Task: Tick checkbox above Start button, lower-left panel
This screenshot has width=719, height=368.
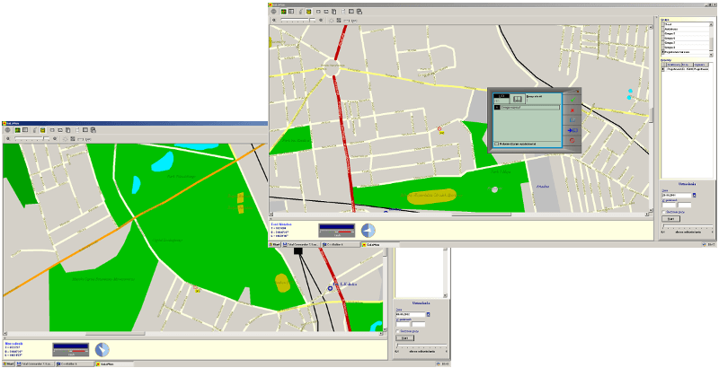Action: click(397, 331)
